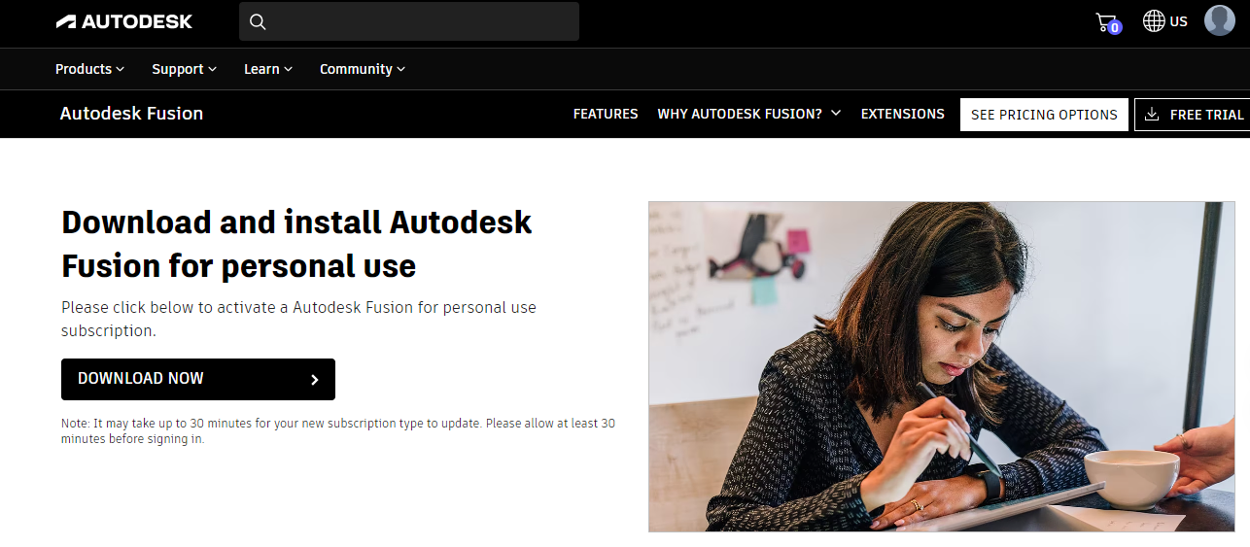Click See Pricing Options button

(1044, 115)
